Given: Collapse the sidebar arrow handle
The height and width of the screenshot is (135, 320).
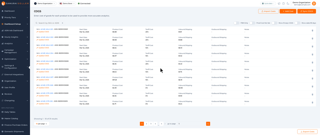Looking at the screenshot, I should coord(29,67).
